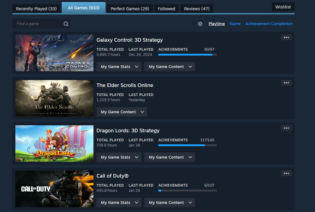The height and width of the screenshot is (212, 315).
Task: Click the Call of Duty game thumbnail
Action: coord(54,189)
